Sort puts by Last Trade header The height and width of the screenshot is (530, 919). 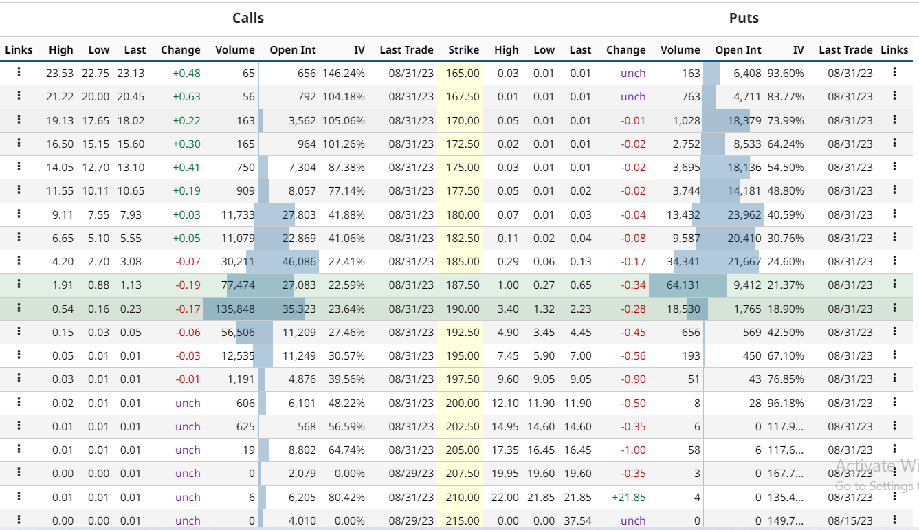(x=845, y=49)
